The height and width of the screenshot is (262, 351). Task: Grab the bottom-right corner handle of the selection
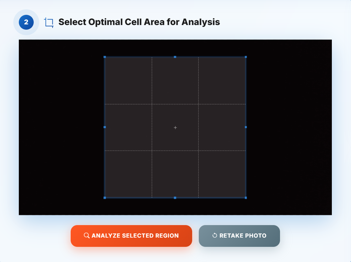tap(246, 198)
